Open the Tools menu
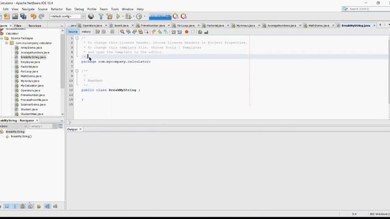 coord(115,9)
